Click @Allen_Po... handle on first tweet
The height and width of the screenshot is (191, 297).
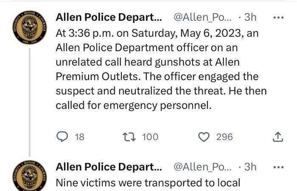tap(202, 17)
